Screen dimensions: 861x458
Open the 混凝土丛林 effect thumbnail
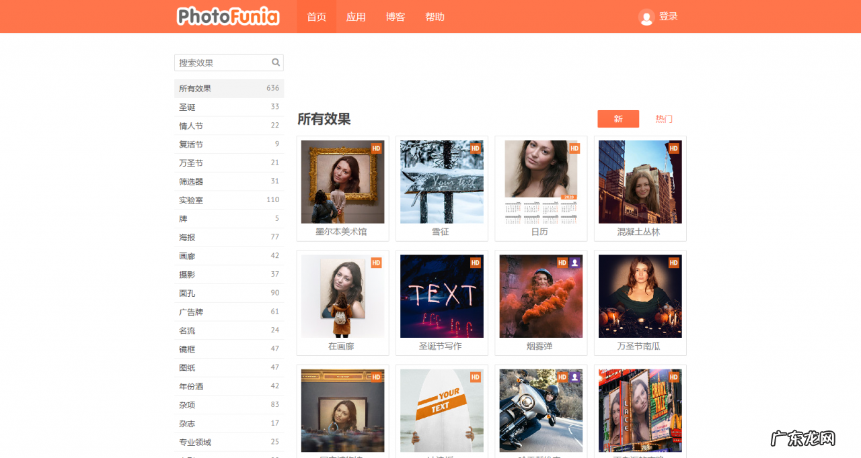click(x=640, y=181)
